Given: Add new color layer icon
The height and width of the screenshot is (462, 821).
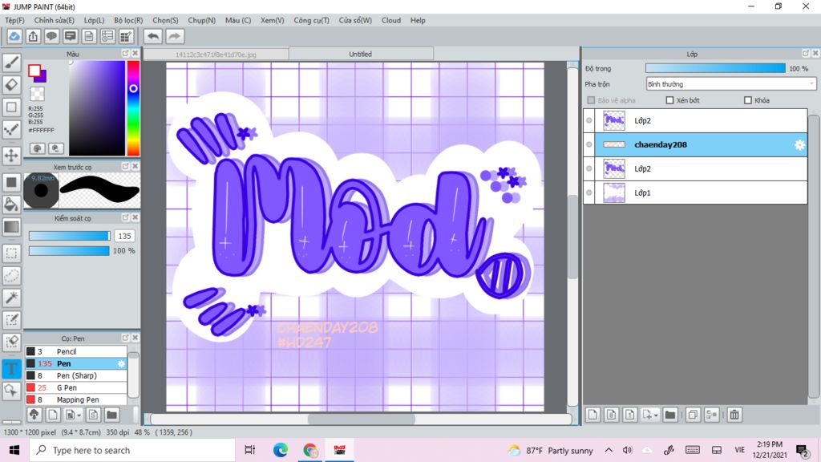Looking at the screenshot, I should pos(592,415).
